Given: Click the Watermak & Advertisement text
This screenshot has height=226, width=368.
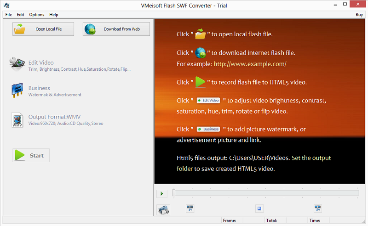Looking at the screenshot, I should [x=55, y=95].
